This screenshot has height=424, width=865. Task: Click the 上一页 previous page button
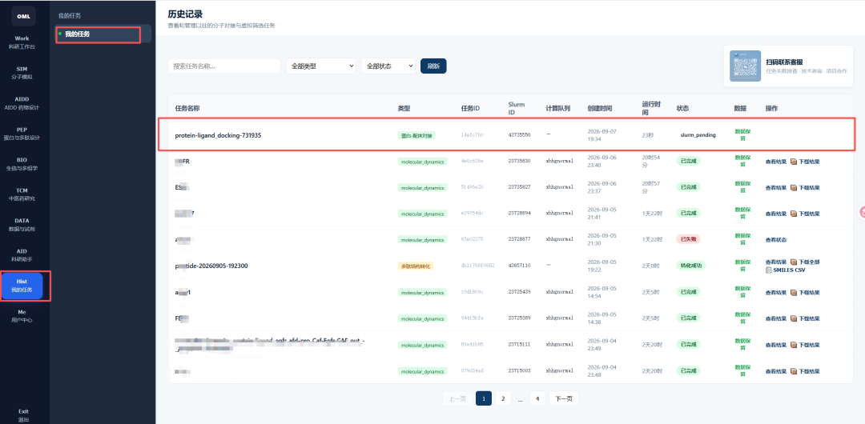pyautogui.click(x=457, y=398)
